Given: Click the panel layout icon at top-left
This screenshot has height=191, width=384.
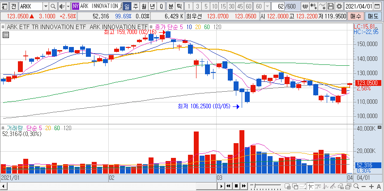Looking at the screenshot, I should click(x=5, y=6).
